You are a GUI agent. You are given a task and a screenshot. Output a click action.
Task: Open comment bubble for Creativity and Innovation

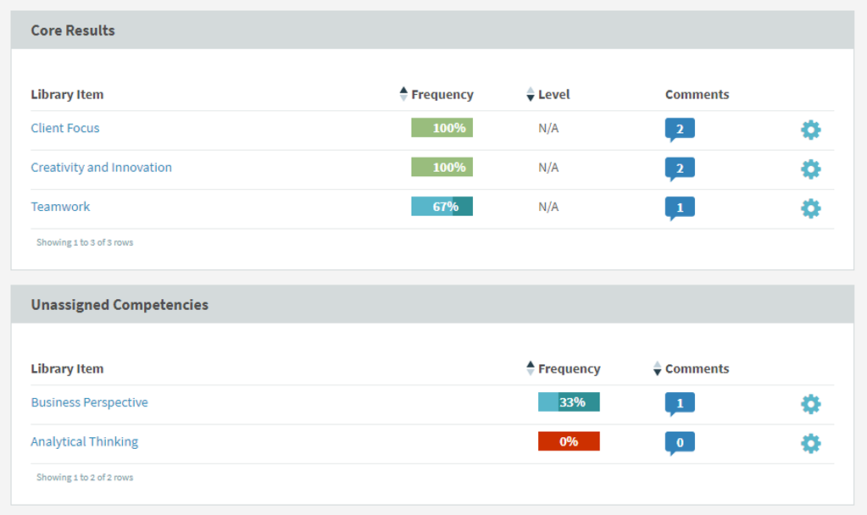pyautogui.click(x=680, y=168)
